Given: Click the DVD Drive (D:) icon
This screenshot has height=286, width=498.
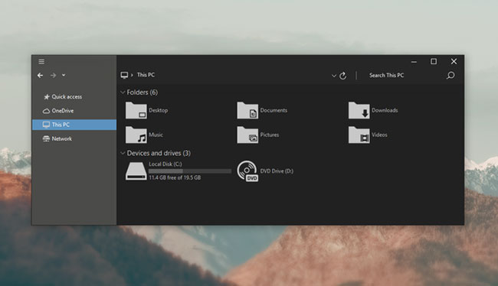Looking at the screenshot, I should click(247, 171).
